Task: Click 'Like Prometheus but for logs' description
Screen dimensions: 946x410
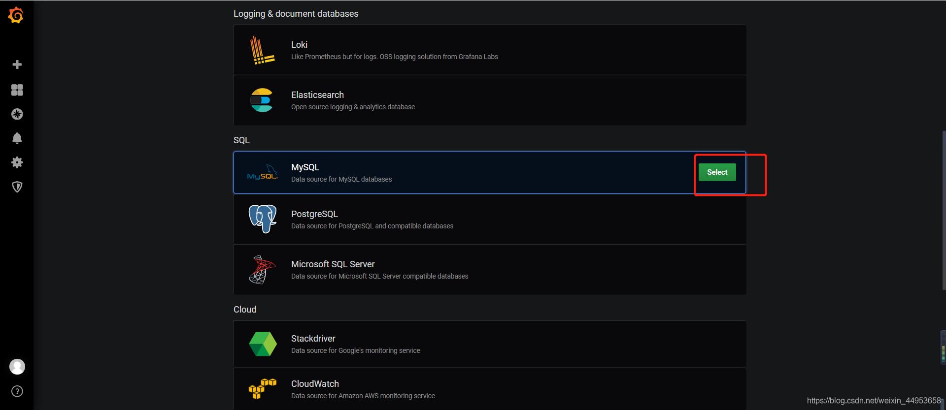Action: click(x=394, y=57)
